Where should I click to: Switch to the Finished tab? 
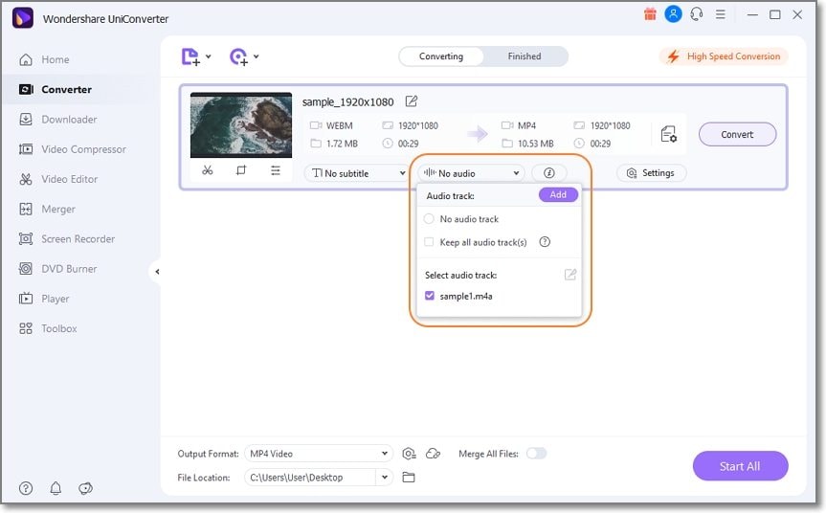click(525, 56)
